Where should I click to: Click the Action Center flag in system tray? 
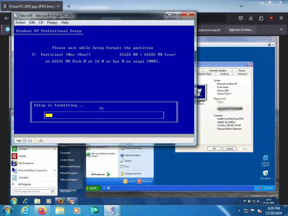(x=253, y=211)
